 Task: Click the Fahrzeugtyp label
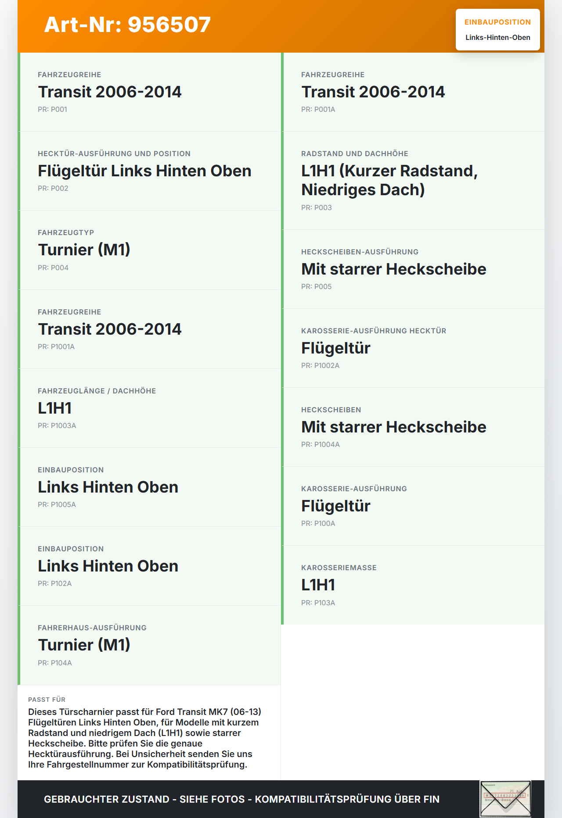click(66, 232)
